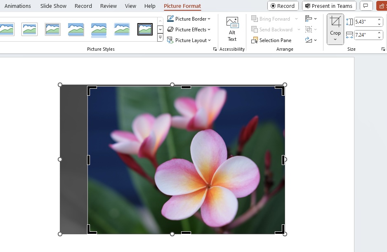Click the Crop tool icon
The image size is (387, 252).
(335, 22)
